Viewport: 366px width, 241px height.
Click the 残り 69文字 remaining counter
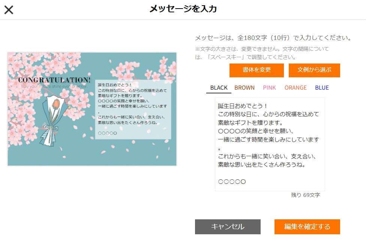(305, 195)
